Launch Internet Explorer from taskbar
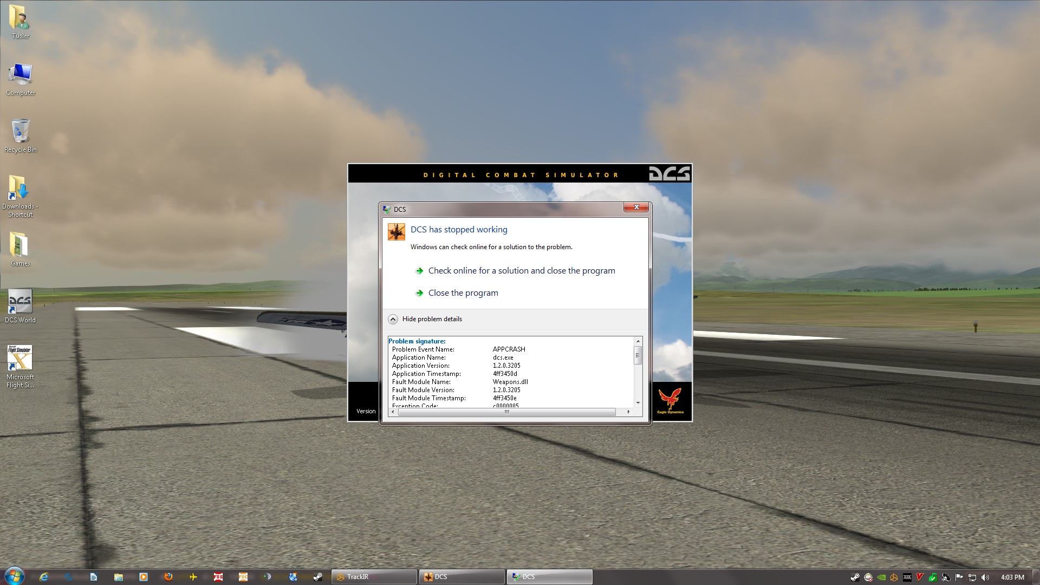Screen dimensions: 1040x585 point(43,577)
